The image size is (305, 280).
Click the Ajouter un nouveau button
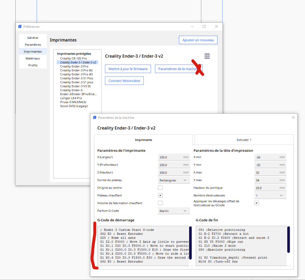coord(198,40)
